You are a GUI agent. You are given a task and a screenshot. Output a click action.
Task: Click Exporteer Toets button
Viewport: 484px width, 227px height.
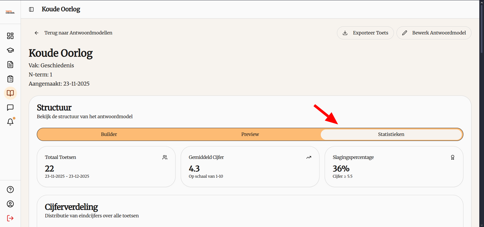(365, 33)
